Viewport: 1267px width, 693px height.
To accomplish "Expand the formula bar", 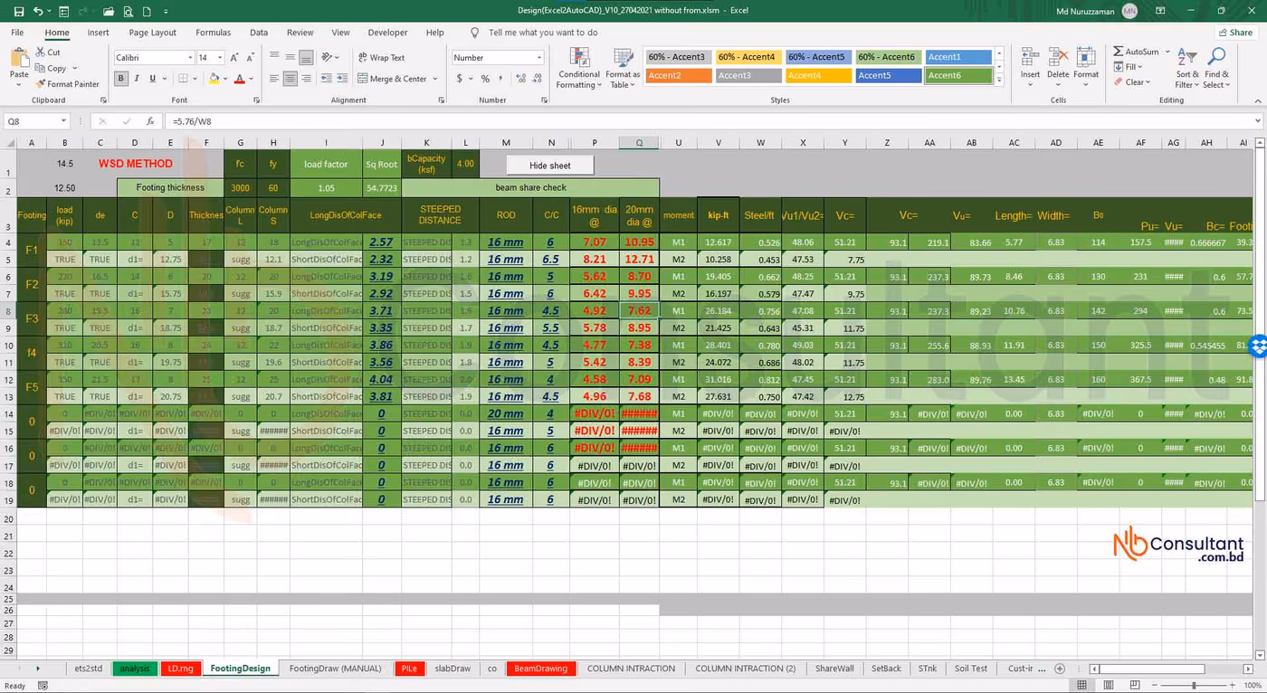I will coord(1258,121).
